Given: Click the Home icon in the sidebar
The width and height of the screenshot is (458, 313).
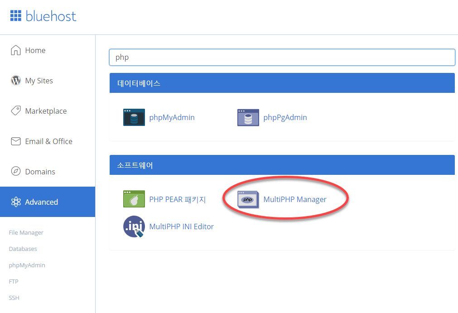Looking at the screenshot, I should 16,50.
